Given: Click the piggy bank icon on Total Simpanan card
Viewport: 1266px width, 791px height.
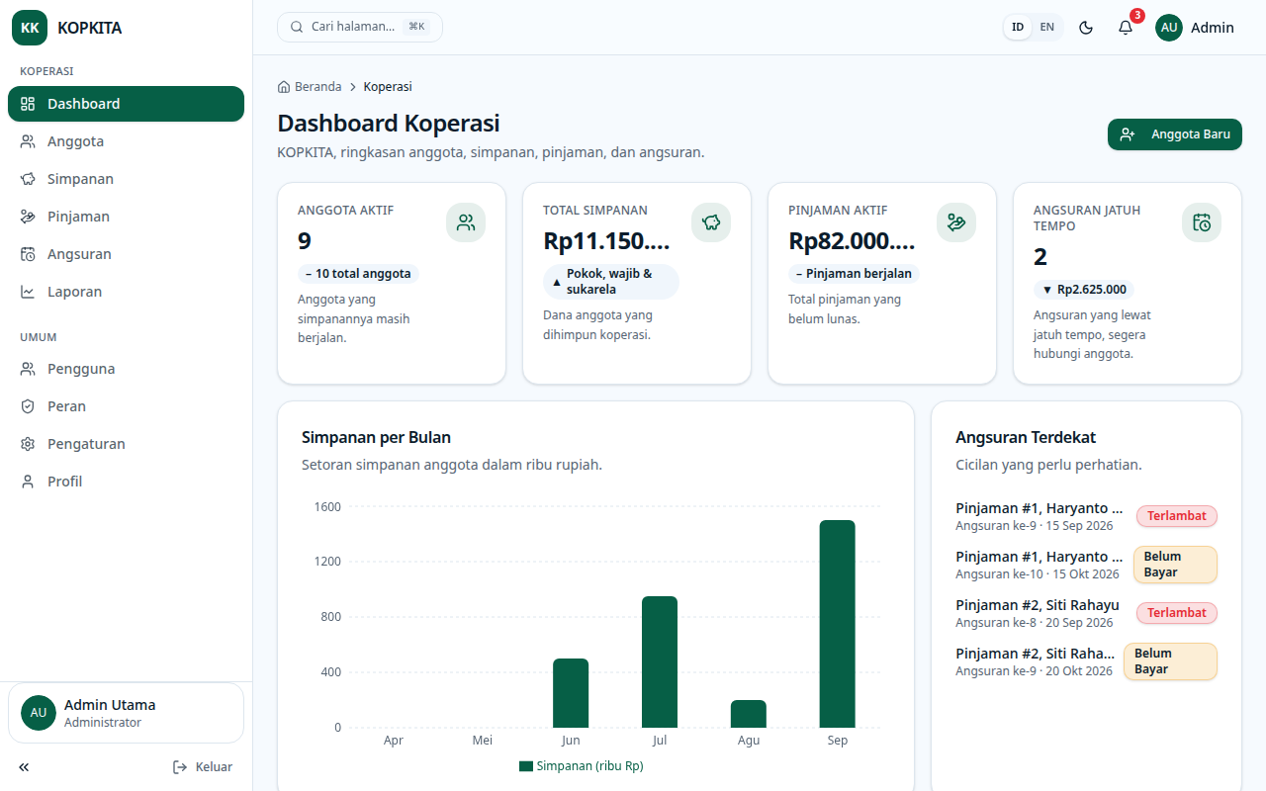Looking at the screenshot, I should pos(711,222).
